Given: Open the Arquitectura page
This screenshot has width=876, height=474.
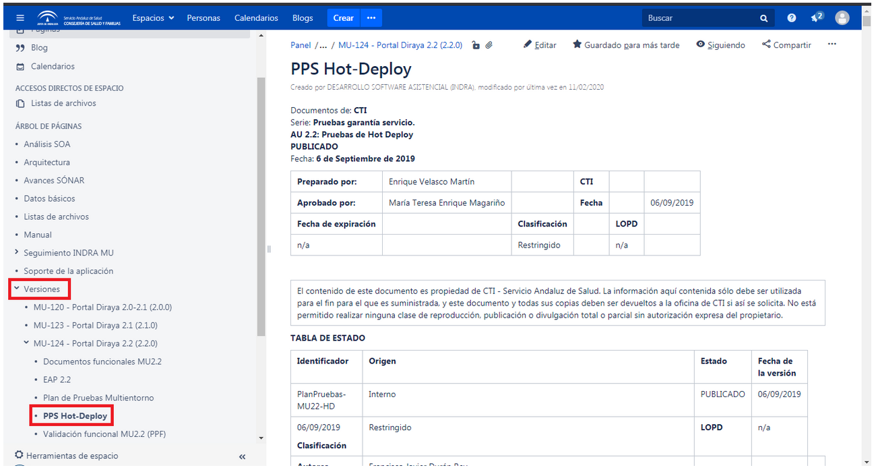Looking at the screenshot, I should 47,162.
